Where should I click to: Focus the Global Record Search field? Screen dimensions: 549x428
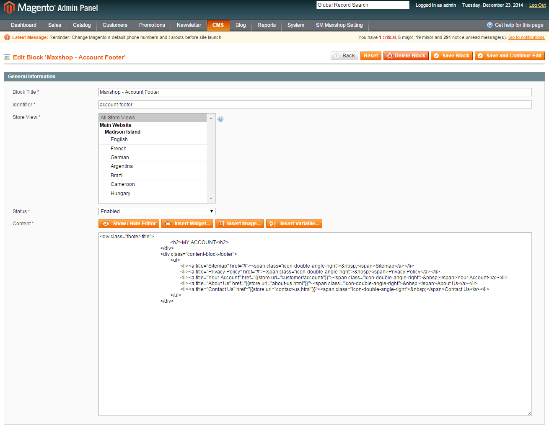point(363,5)
